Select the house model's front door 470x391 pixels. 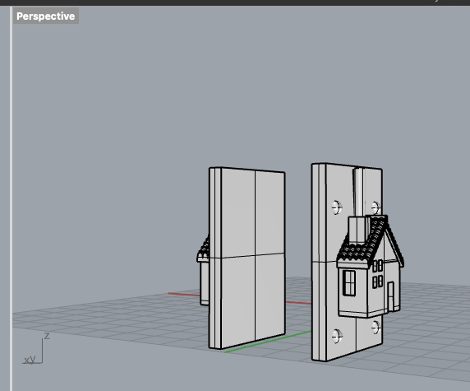point(390,297)
